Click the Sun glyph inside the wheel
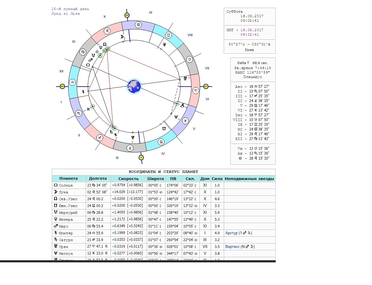This screenshot has width=372, height=285. pos(88,65)
